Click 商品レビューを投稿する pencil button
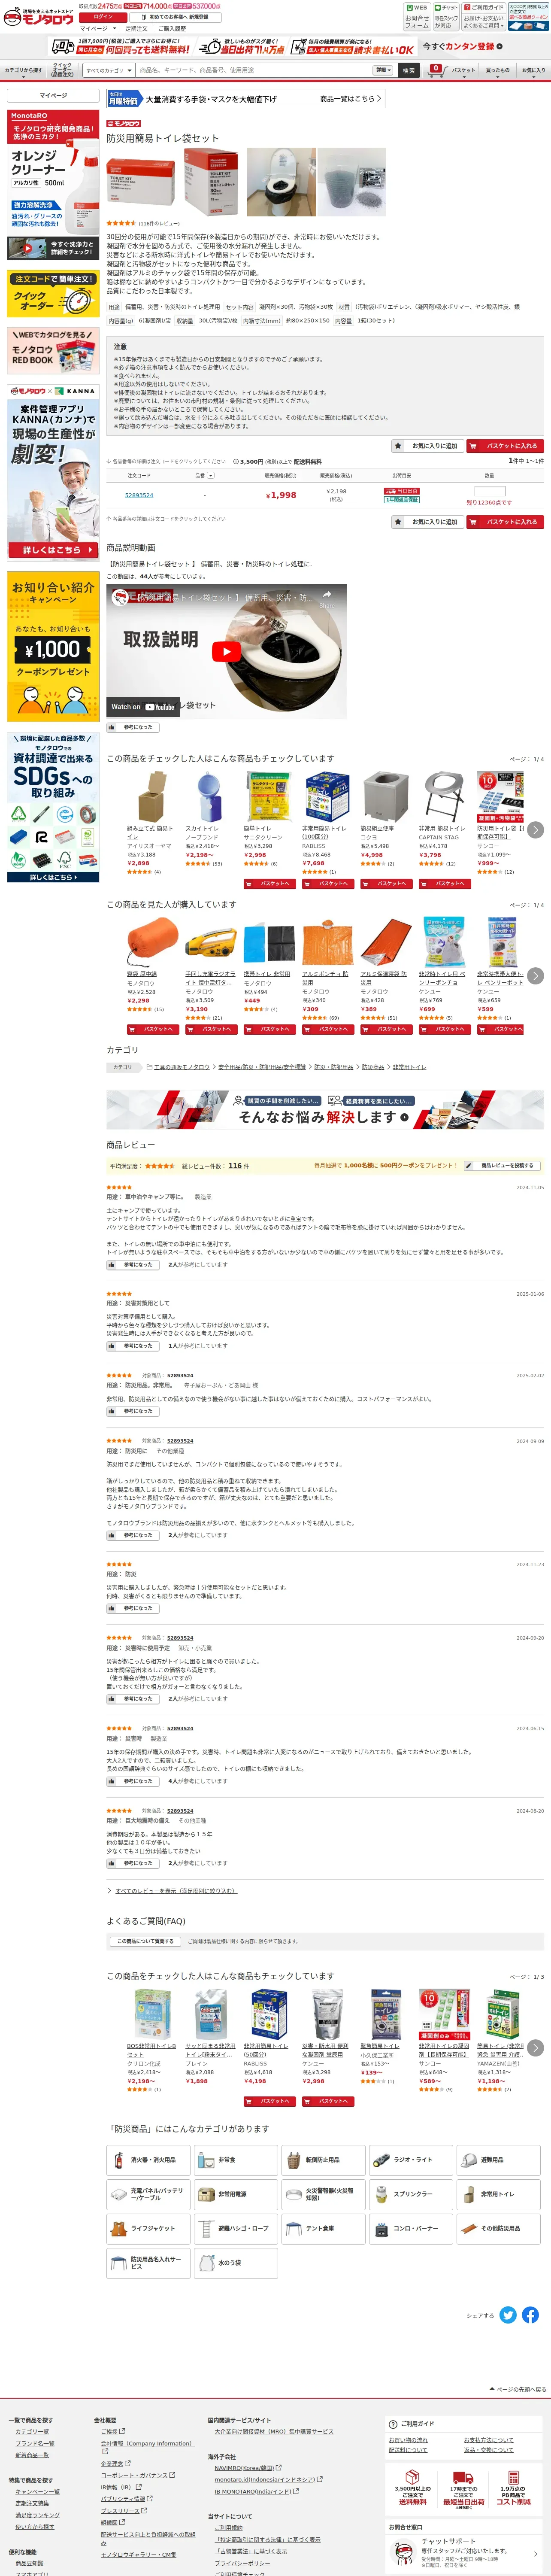Viewport: 551px width, 2576px height. point(503,1165)
